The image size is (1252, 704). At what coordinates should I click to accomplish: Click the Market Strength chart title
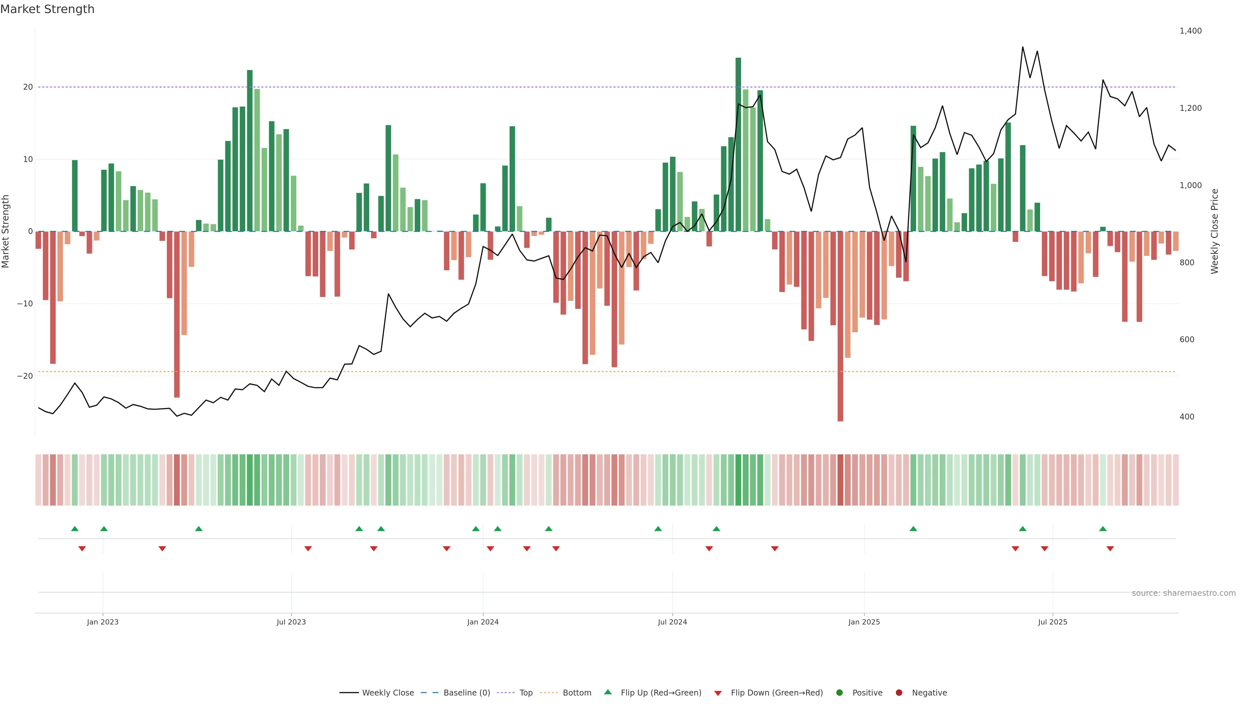click(x=47, y=9)
